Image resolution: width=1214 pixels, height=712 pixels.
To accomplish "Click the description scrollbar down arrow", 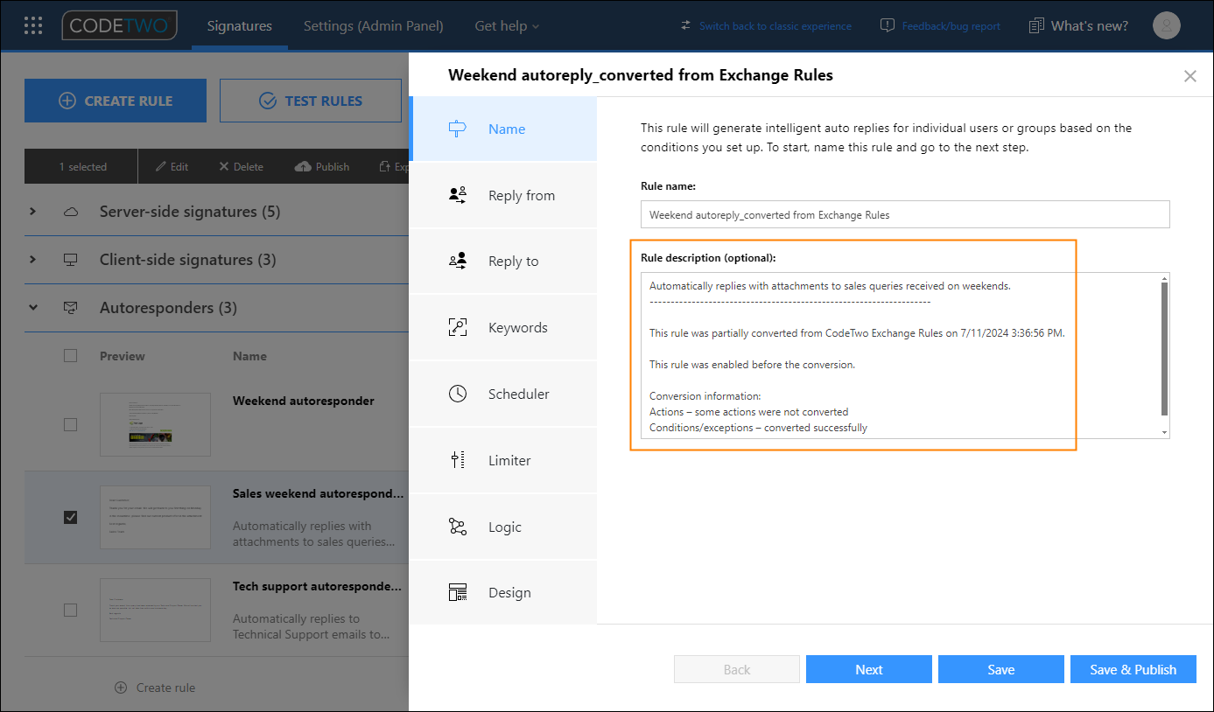I will tap(1164, 432).
